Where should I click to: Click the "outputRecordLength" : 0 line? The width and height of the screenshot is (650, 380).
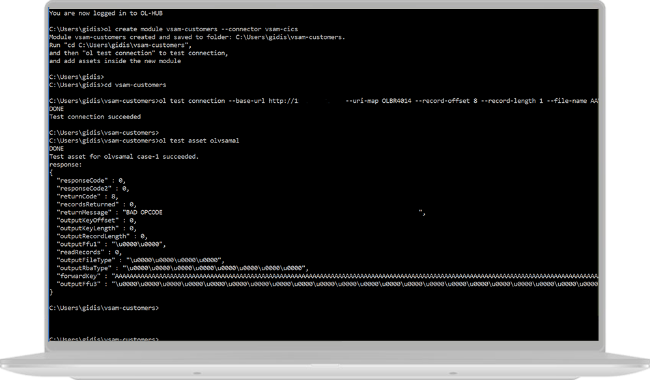[x=102, y=236]
